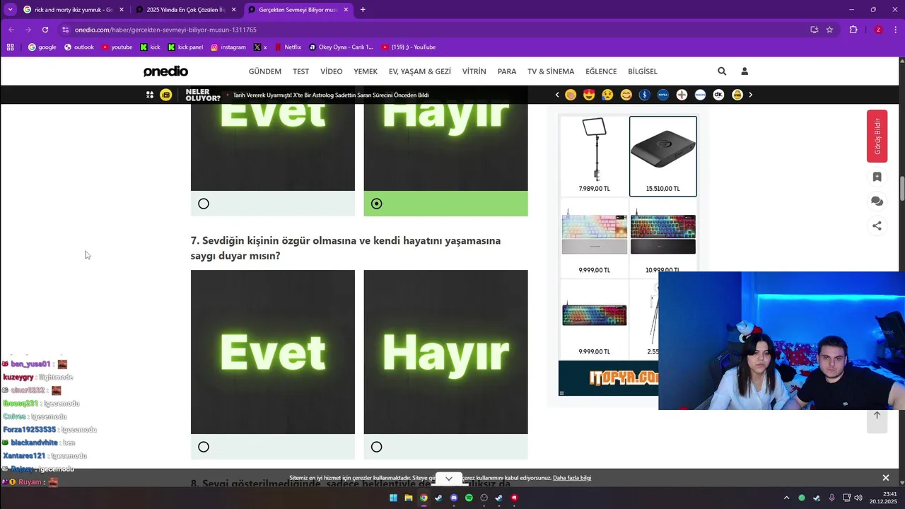Open the instagram bookmark
The image size is (905, 509).
click(228, 47)
